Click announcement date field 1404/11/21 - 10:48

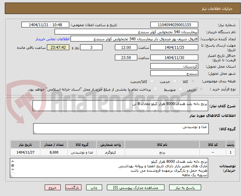point(45,25)
